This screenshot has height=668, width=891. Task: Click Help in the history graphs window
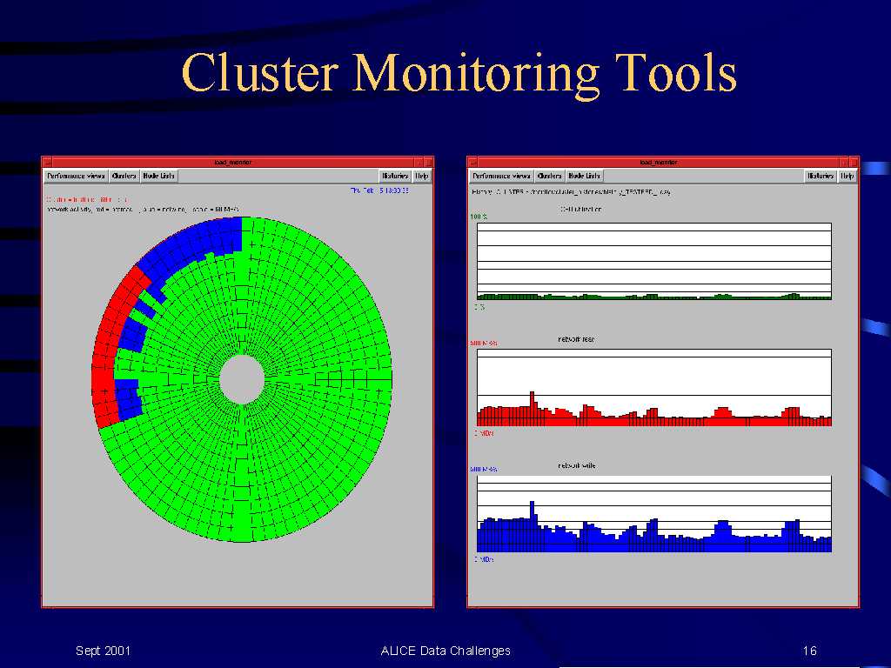coord(847,176)
